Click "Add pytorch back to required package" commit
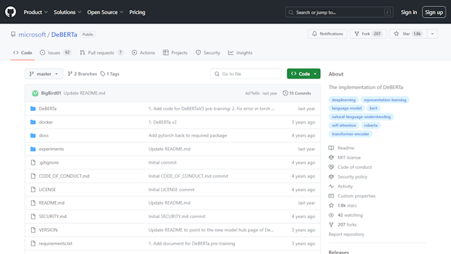The height and width of the screenshot is (254, 451). pyautogui.click(x=187, y=135)
